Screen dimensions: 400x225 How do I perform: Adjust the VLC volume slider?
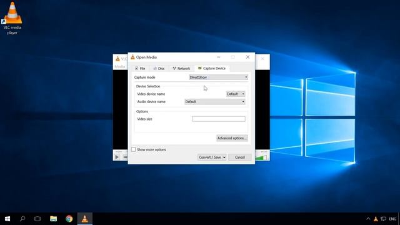pyautogui.click(x=261, y=157)
